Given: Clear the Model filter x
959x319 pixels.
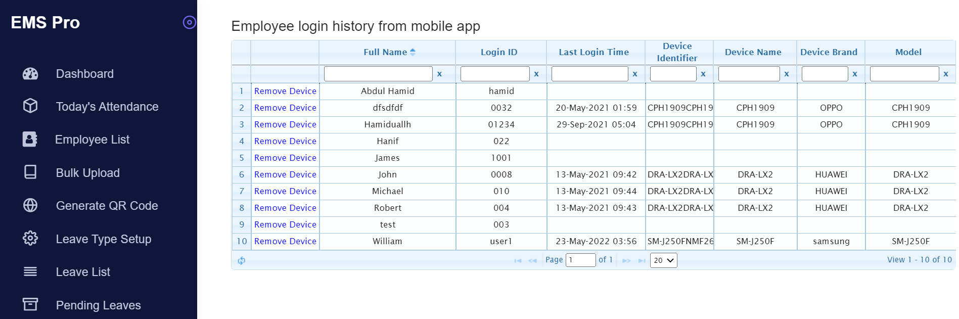Looking at the screenshot, I should (x=946, y=74).
